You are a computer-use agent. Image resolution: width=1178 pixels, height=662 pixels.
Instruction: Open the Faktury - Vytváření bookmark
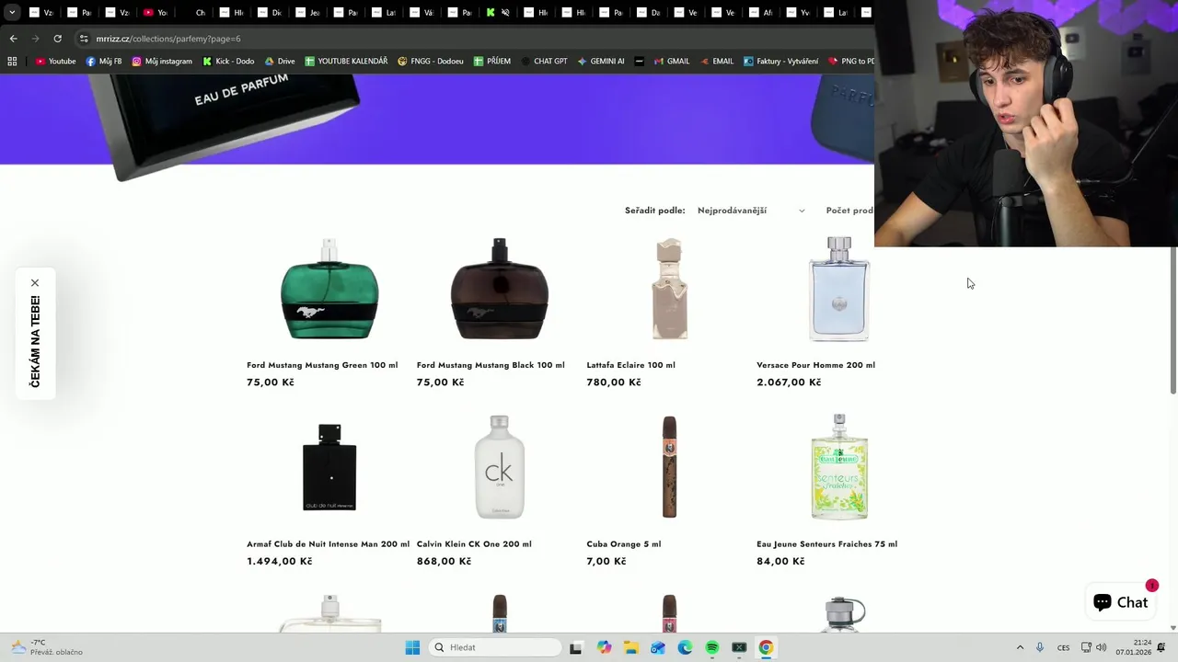(780, 62)
